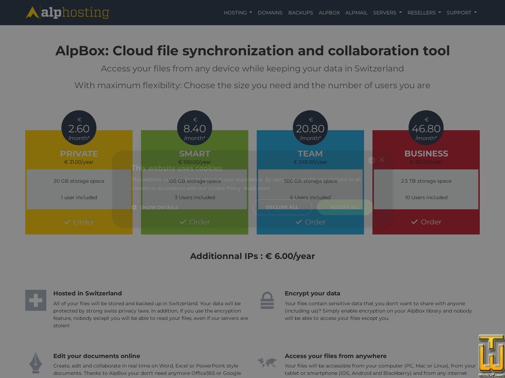
Task: Click the BUSINESS plan title
Action: click(x=426, y=153)
